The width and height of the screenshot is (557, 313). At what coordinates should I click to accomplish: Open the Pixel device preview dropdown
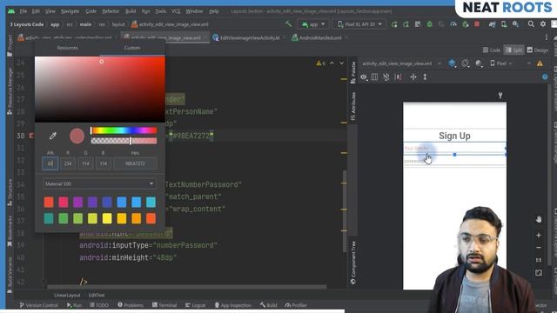click(x=501, y=63)
